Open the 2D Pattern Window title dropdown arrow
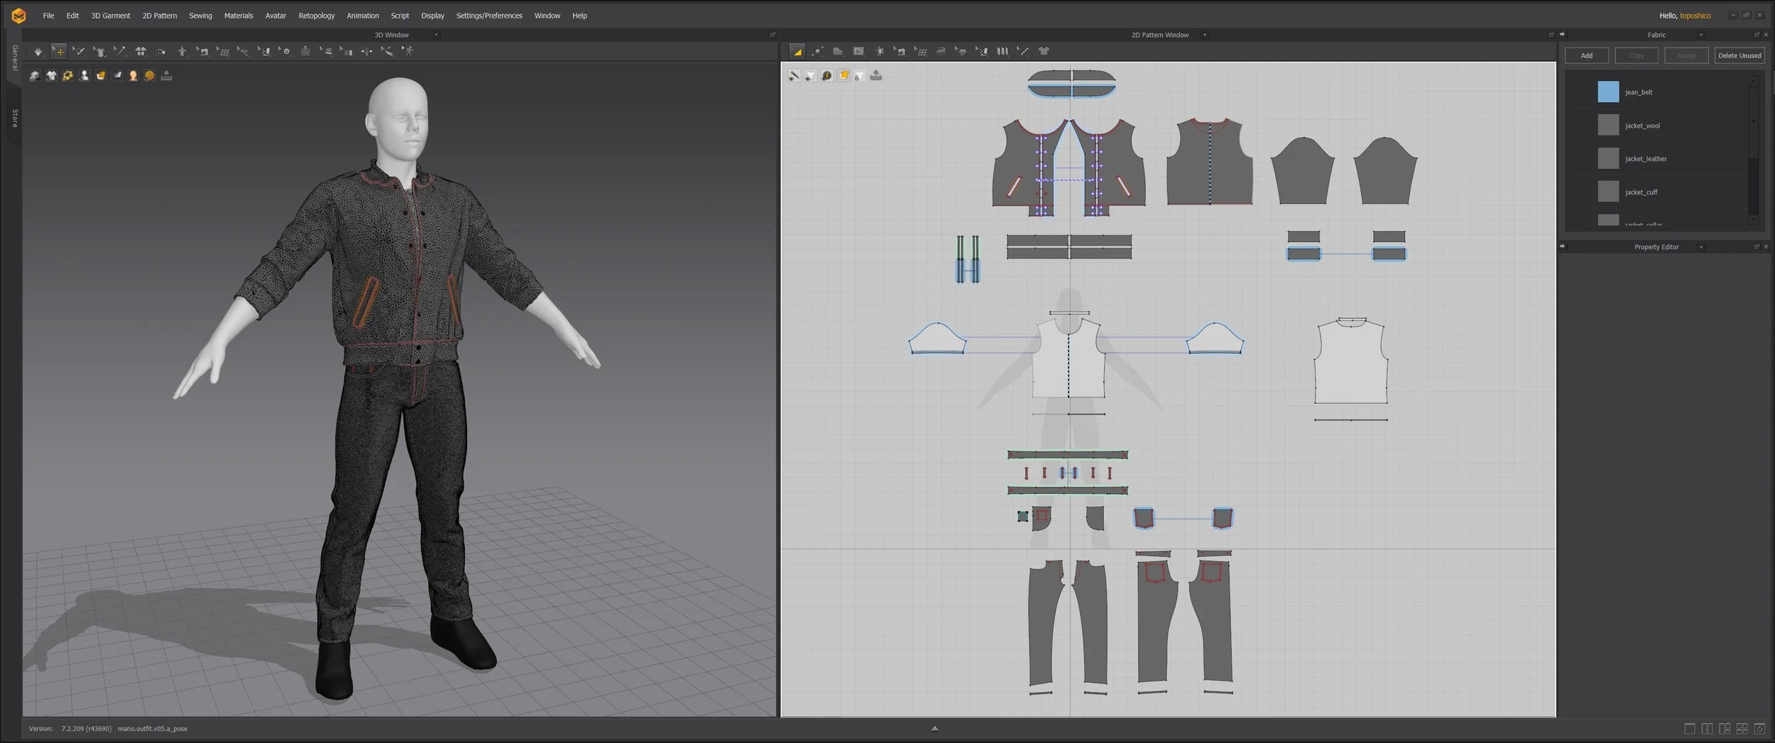This screenshot has width=1775, height=743. pyautogui.click(x=1204, y=35)
